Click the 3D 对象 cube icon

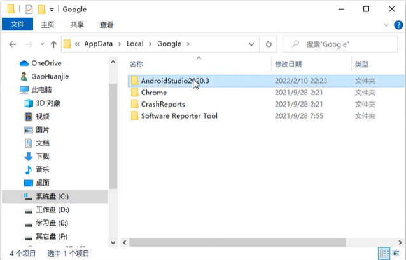coord(29,103)
